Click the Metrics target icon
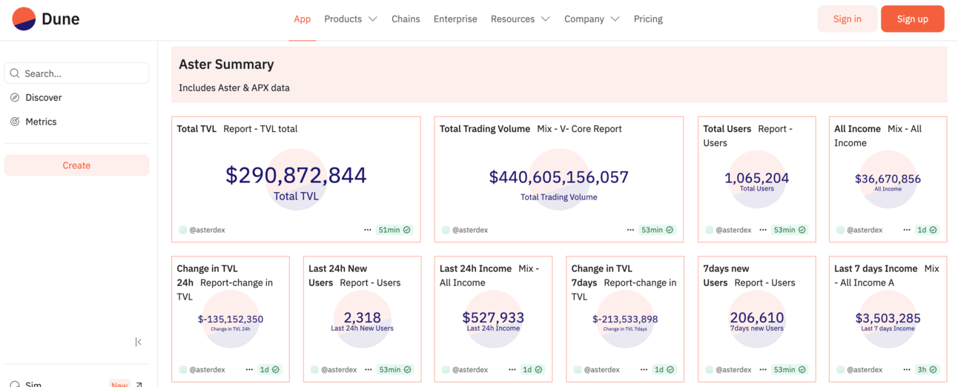The image size is (958, 387). [x=15, y=122]
